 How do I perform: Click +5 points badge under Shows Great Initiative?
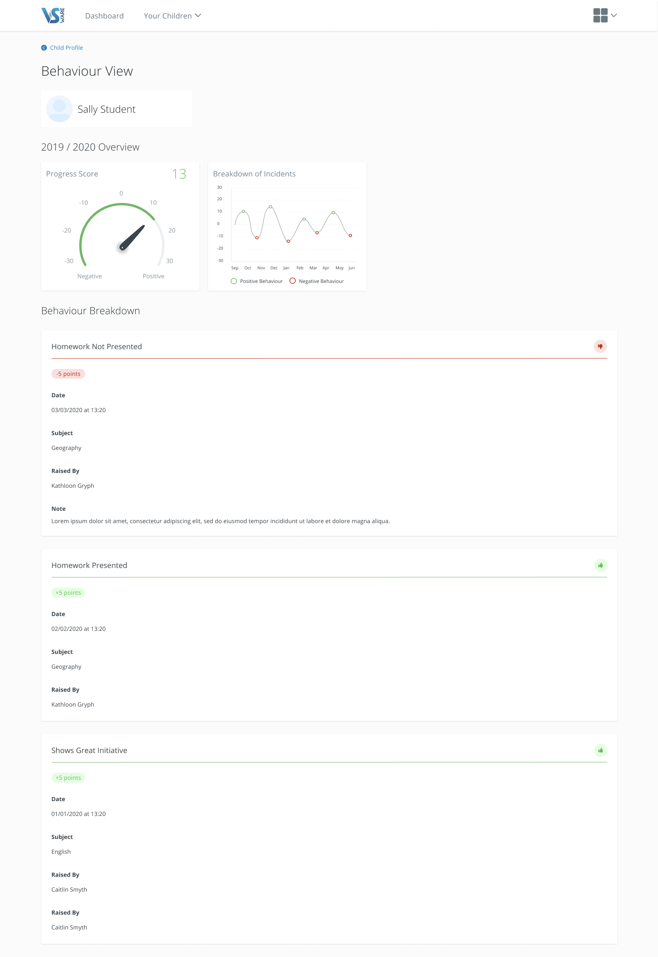[x=68, y=778]
